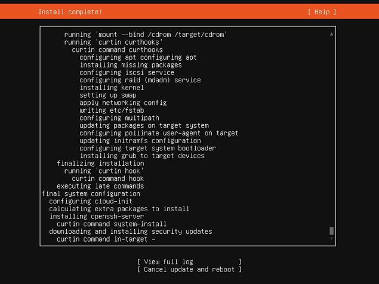This screenshot has width=379, height=284.
Task: Click the 'installing grub to target devices' line
Action: tap(142, 156)
